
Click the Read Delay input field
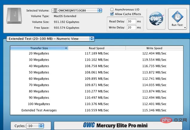click(131, 22)
